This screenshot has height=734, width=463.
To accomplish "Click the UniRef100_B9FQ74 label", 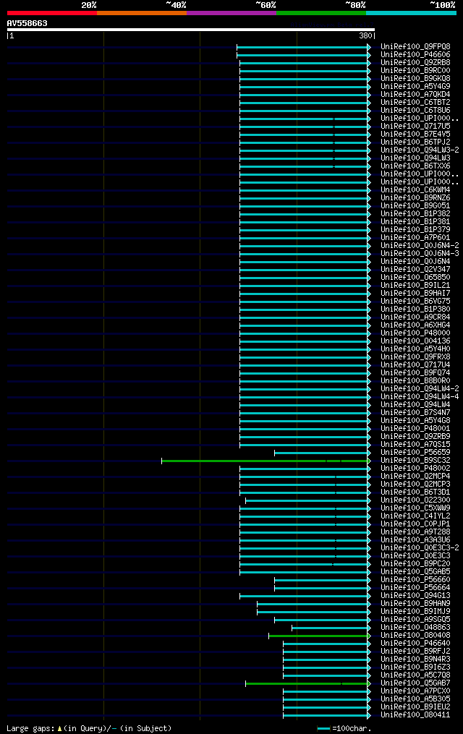I will point(415,373).
